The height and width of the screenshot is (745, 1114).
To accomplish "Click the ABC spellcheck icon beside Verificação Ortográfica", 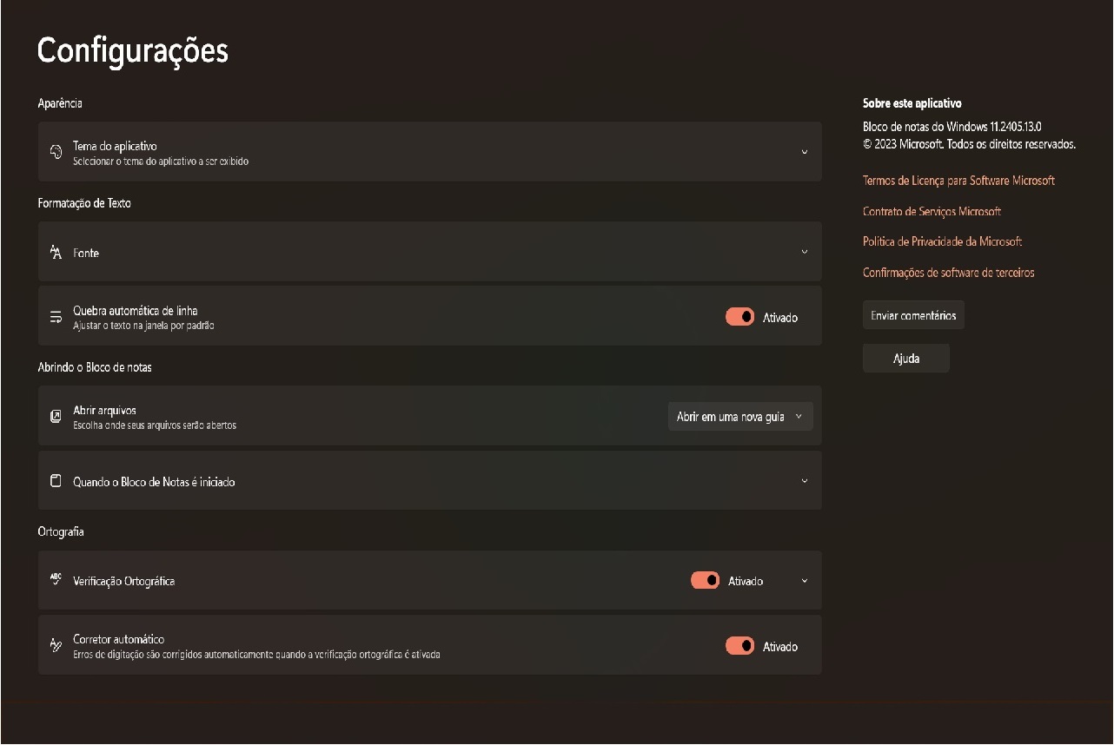I will (56, 580).
